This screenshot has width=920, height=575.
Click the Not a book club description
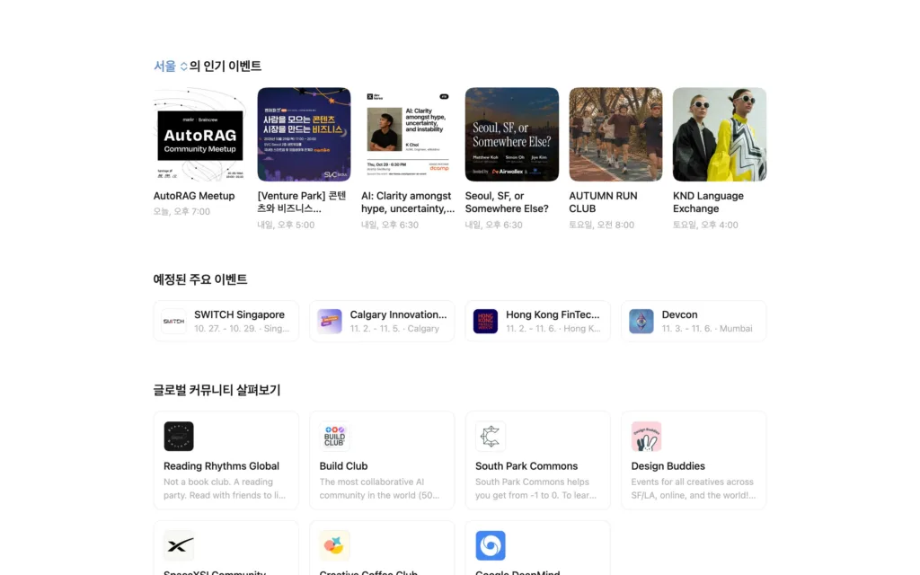pos(224,489)
